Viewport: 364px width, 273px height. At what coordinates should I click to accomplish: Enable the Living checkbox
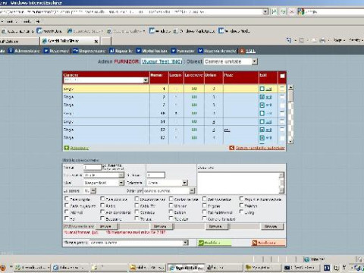242,212
